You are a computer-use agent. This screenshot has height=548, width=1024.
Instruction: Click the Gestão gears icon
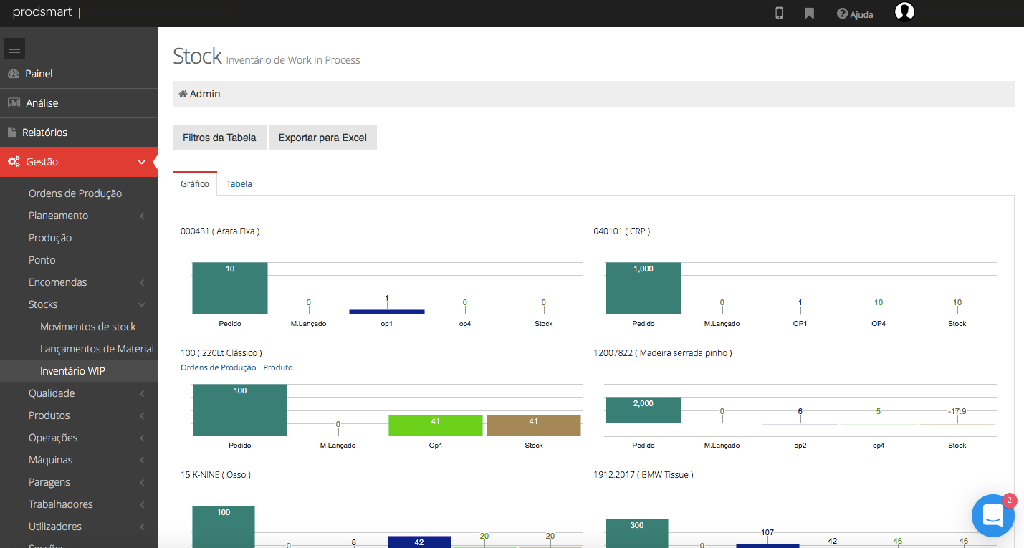point(14,162)
